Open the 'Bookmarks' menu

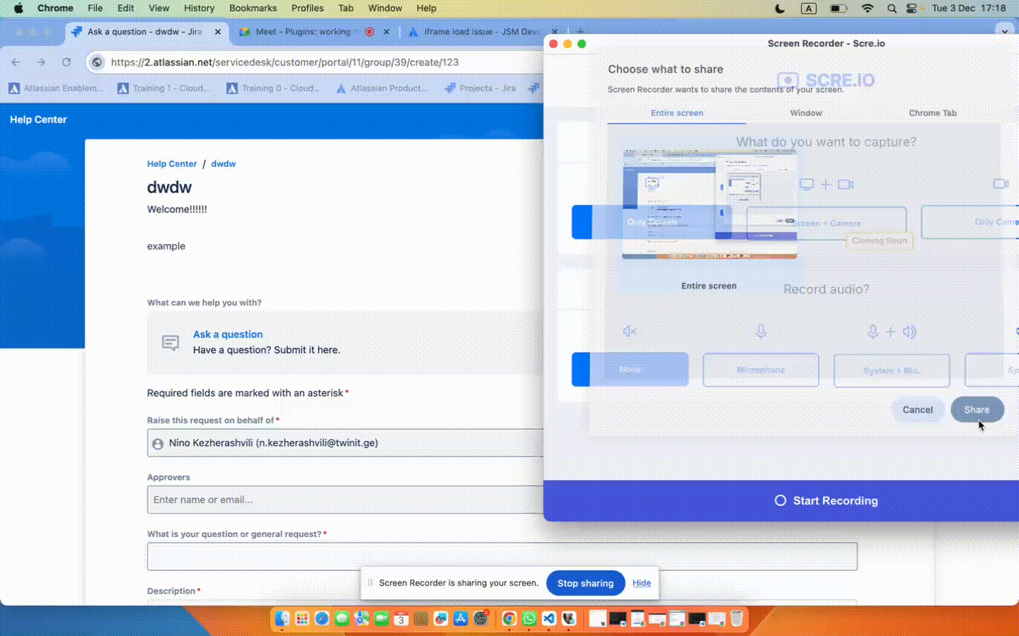pyautogui.click(x=253, y=8)
